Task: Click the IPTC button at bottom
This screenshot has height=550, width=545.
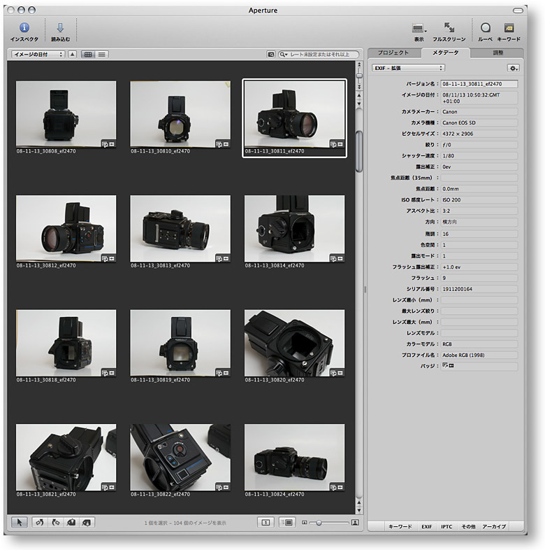Action: point(446,526)
